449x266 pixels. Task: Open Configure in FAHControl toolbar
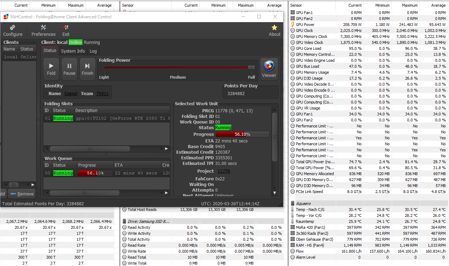point(13,31)
